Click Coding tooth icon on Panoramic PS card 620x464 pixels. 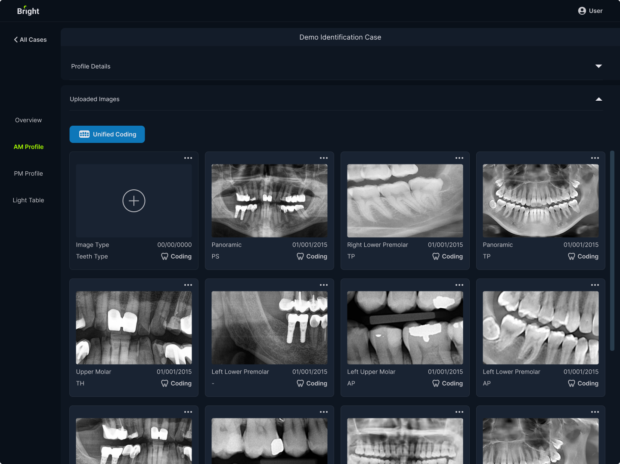point(300,257)
